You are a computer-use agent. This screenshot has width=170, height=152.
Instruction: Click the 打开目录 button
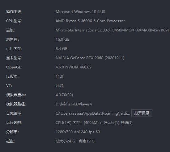coord(142,113)
